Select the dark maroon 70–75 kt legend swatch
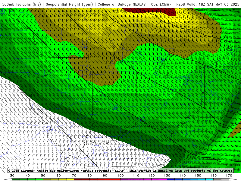Image resolution: width=241 pixels, height=181 pixels. (78, 179)
